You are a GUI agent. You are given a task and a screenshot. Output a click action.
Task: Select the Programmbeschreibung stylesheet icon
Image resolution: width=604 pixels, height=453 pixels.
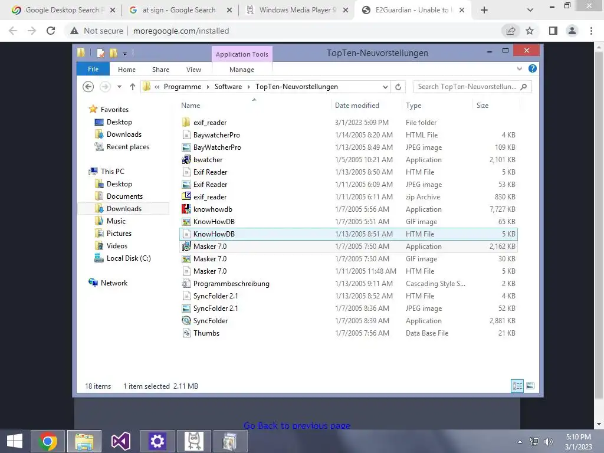tap(186, 284)
